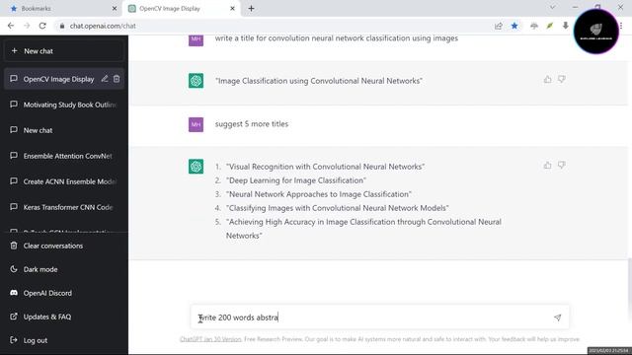Click the ChatGPT logo beside numbered titles list
Viewport: 632px width, 355px height.
tap(196, 167)
